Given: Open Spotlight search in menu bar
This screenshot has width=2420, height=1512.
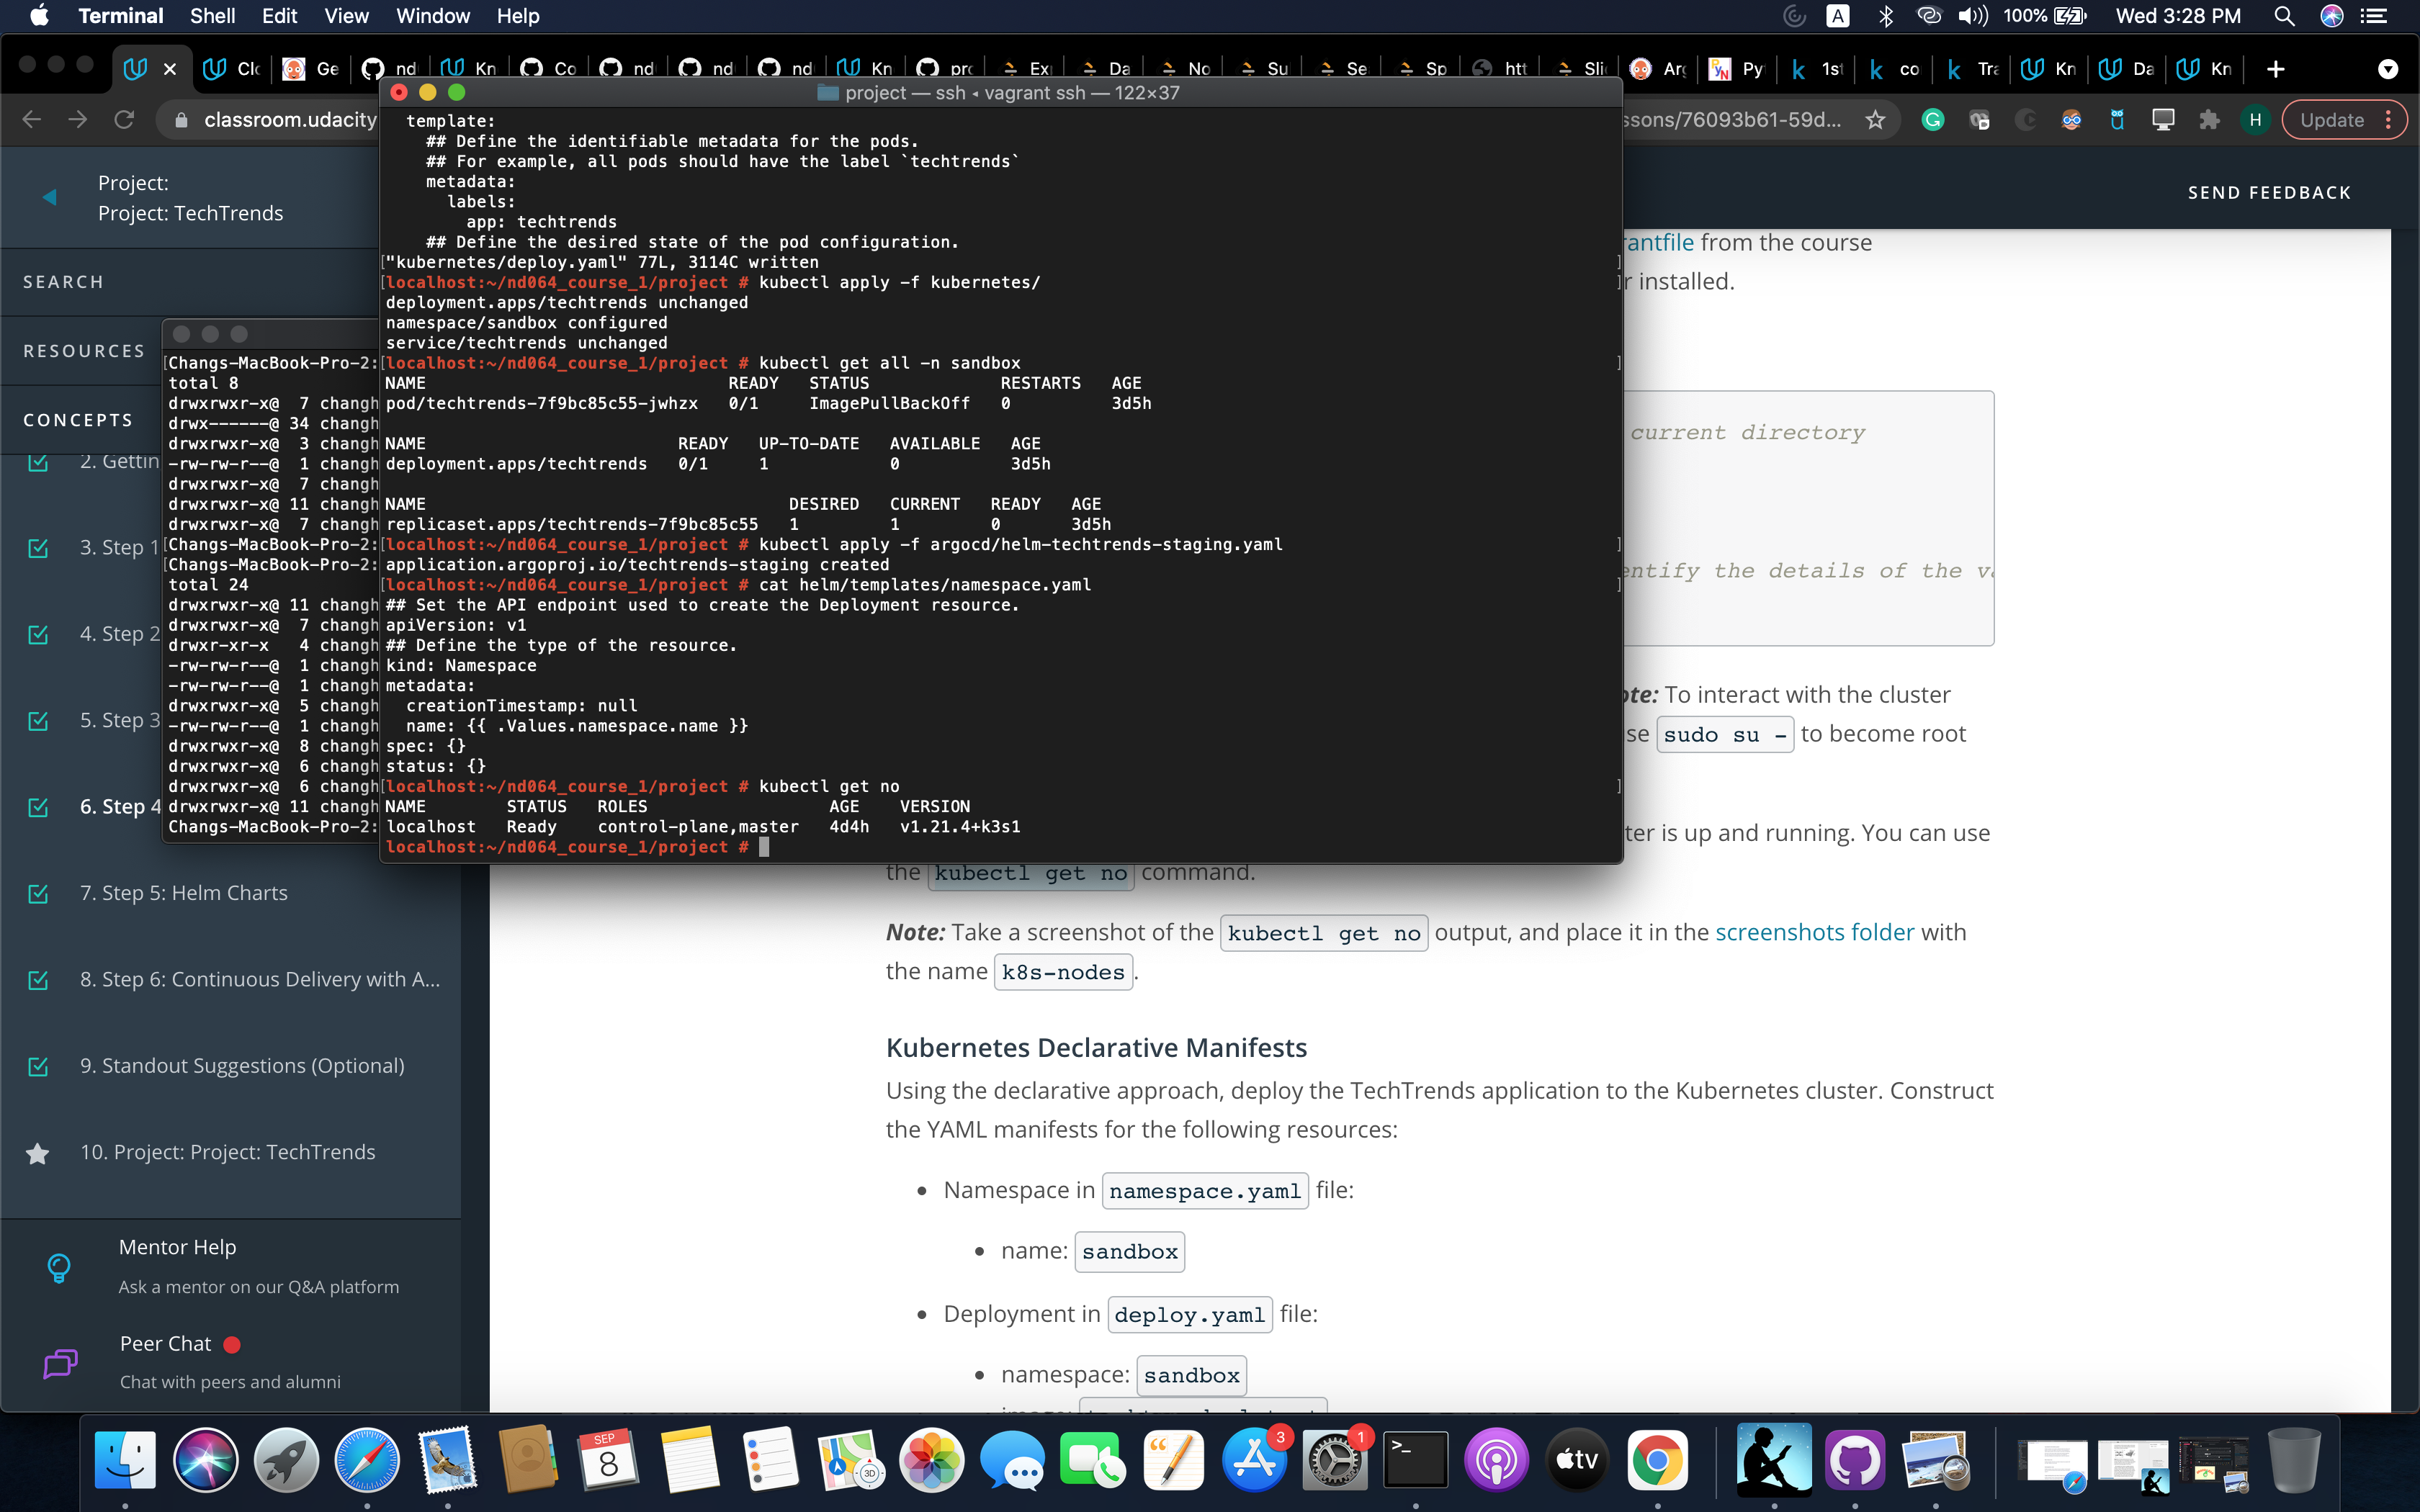Looking at the screenshot, I should tap(2283, 16).
